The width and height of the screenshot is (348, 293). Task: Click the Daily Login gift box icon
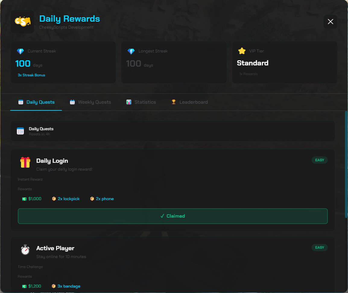tap(25, 162)
